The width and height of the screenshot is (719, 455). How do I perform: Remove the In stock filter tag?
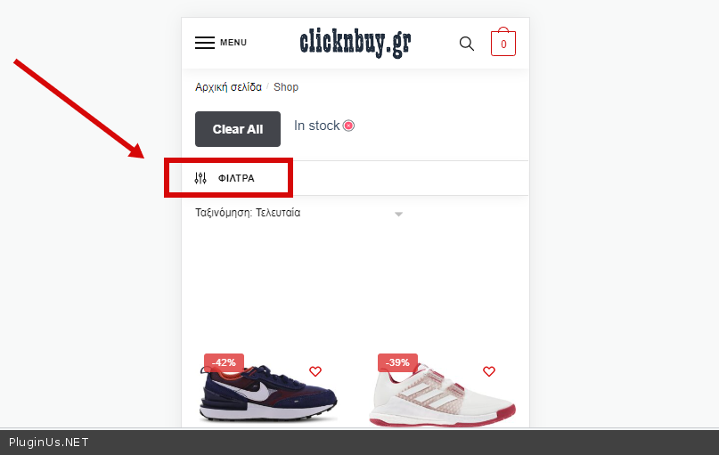coord(348,126)
